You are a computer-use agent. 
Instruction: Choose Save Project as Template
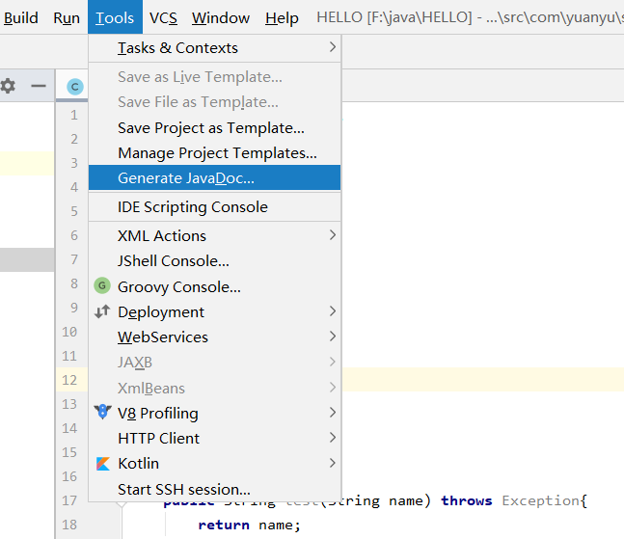210,127
